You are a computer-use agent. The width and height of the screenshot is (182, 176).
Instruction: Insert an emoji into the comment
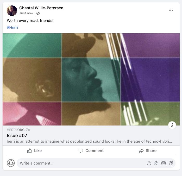[149, 163]
